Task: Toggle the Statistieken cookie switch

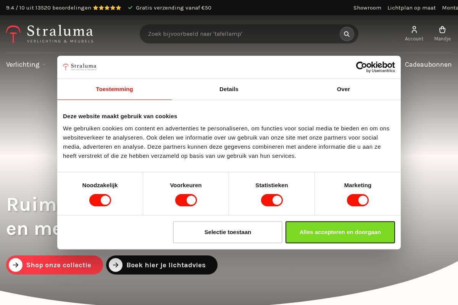Action: pos(272,200)
